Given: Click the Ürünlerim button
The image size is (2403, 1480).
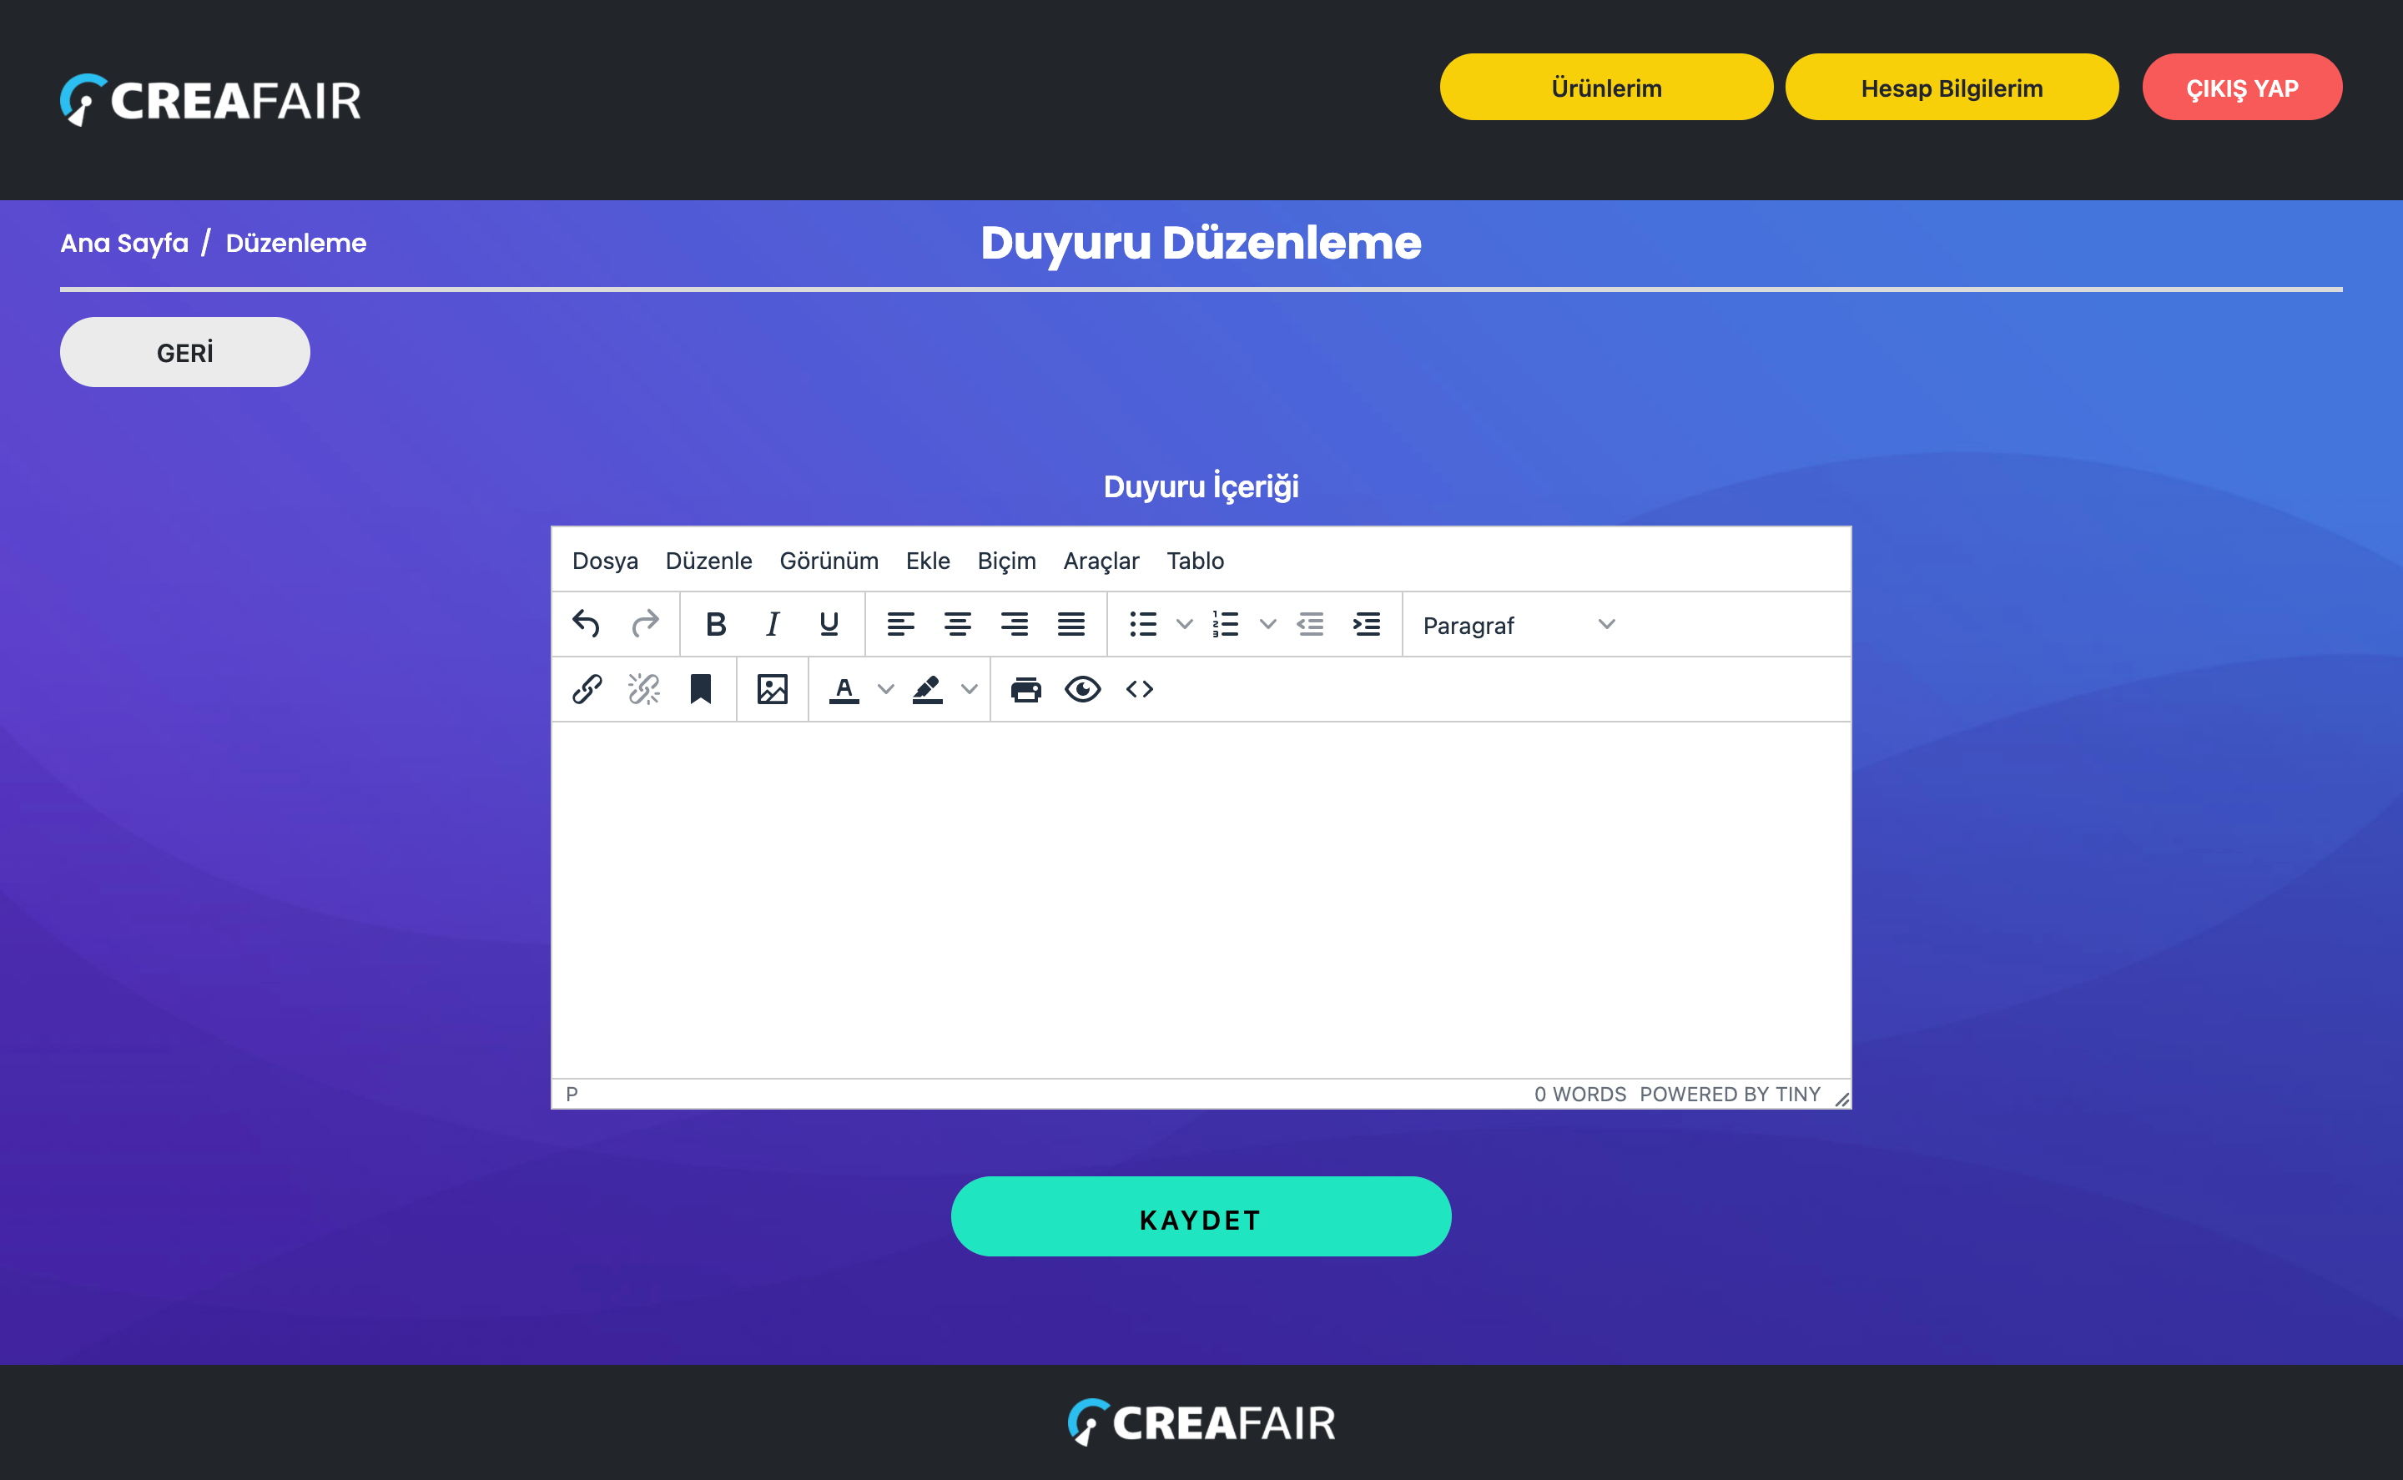Looking at the screenshot, I should pos(1606,87).
